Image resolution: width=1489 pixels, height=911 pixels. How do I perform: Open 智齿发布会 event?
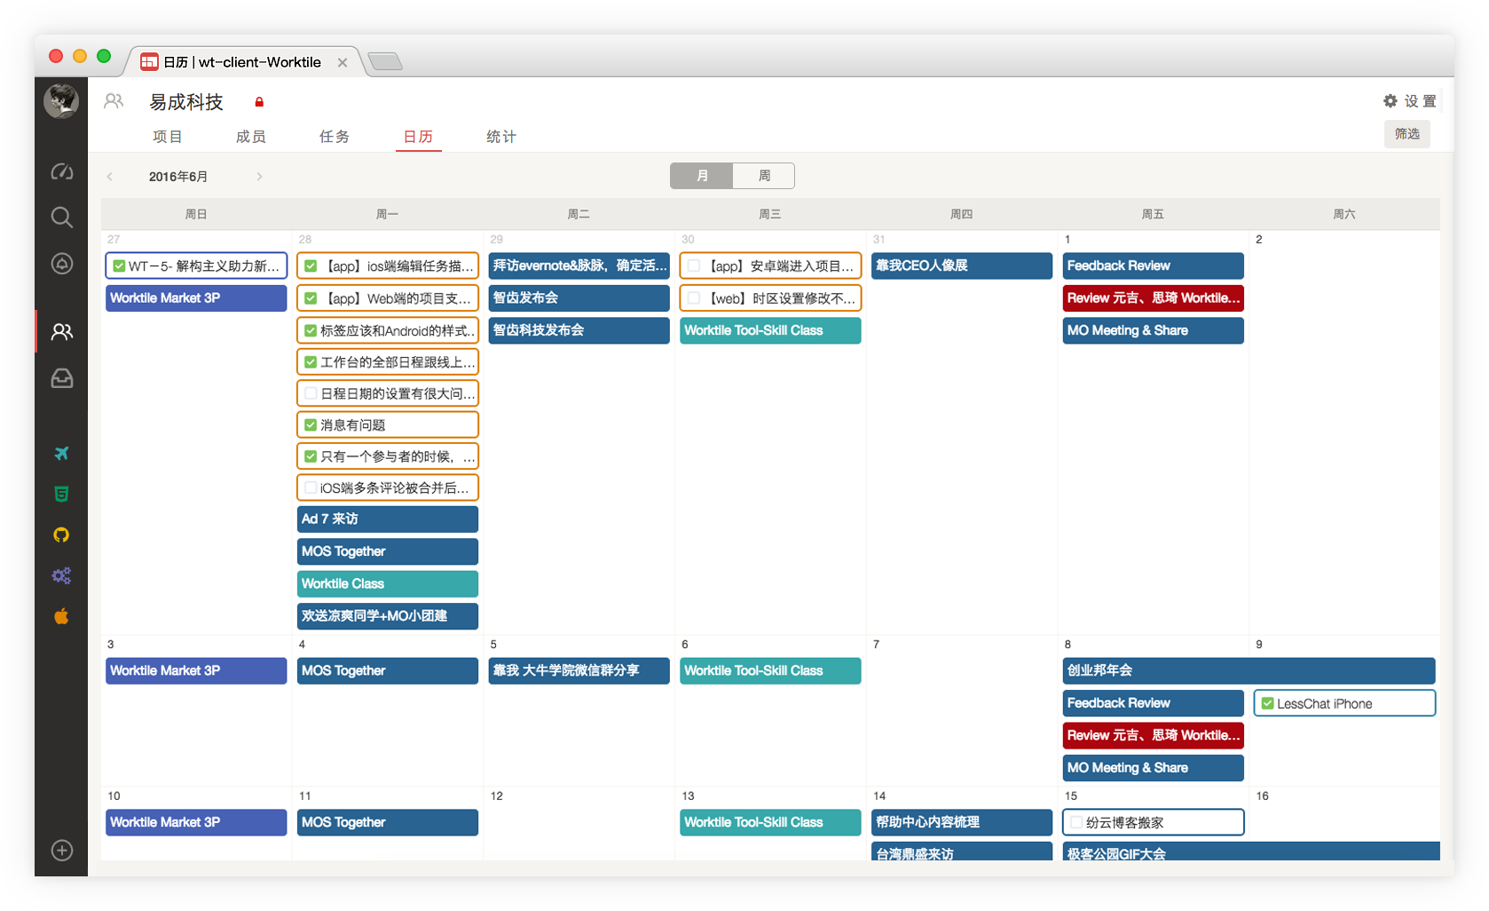pyautogui.click(x=579, y=298)
